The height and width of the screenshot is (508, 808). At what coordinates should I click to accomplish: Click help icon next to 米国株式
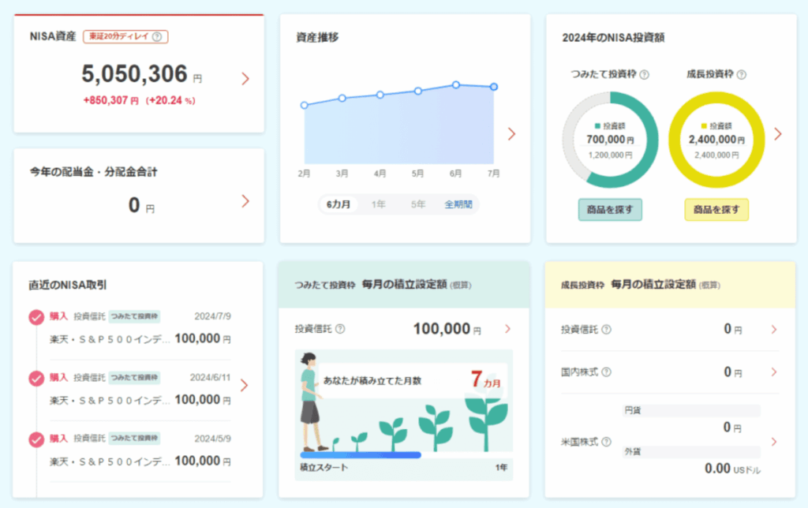606,442
